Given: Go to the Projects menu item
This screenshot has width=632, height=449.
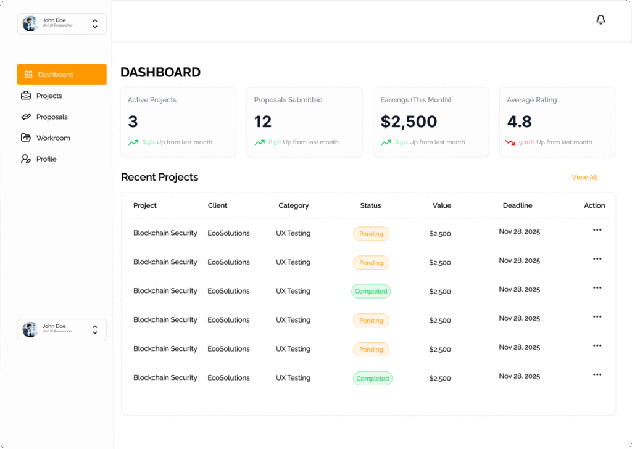Looking at the screenshot, I should click(x=49, y=96).
